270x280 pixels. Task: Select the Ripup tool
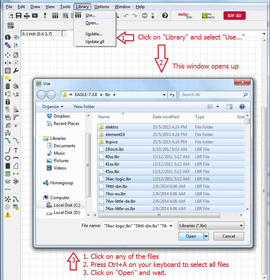tap(16, 141)
